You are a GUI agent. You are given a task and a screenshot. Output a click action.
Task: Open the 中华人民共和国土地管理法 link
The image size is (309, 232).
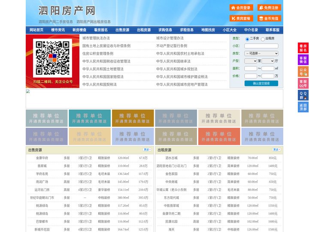coord(103,69)
